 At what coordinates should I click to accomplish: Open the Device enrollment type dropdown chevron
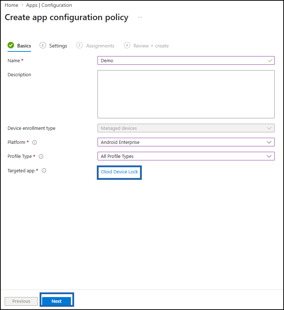[269, 128]
